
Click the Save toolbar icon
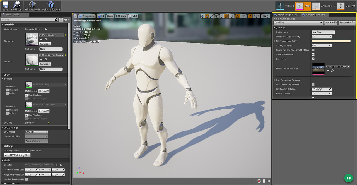click(x=5, y=6)
